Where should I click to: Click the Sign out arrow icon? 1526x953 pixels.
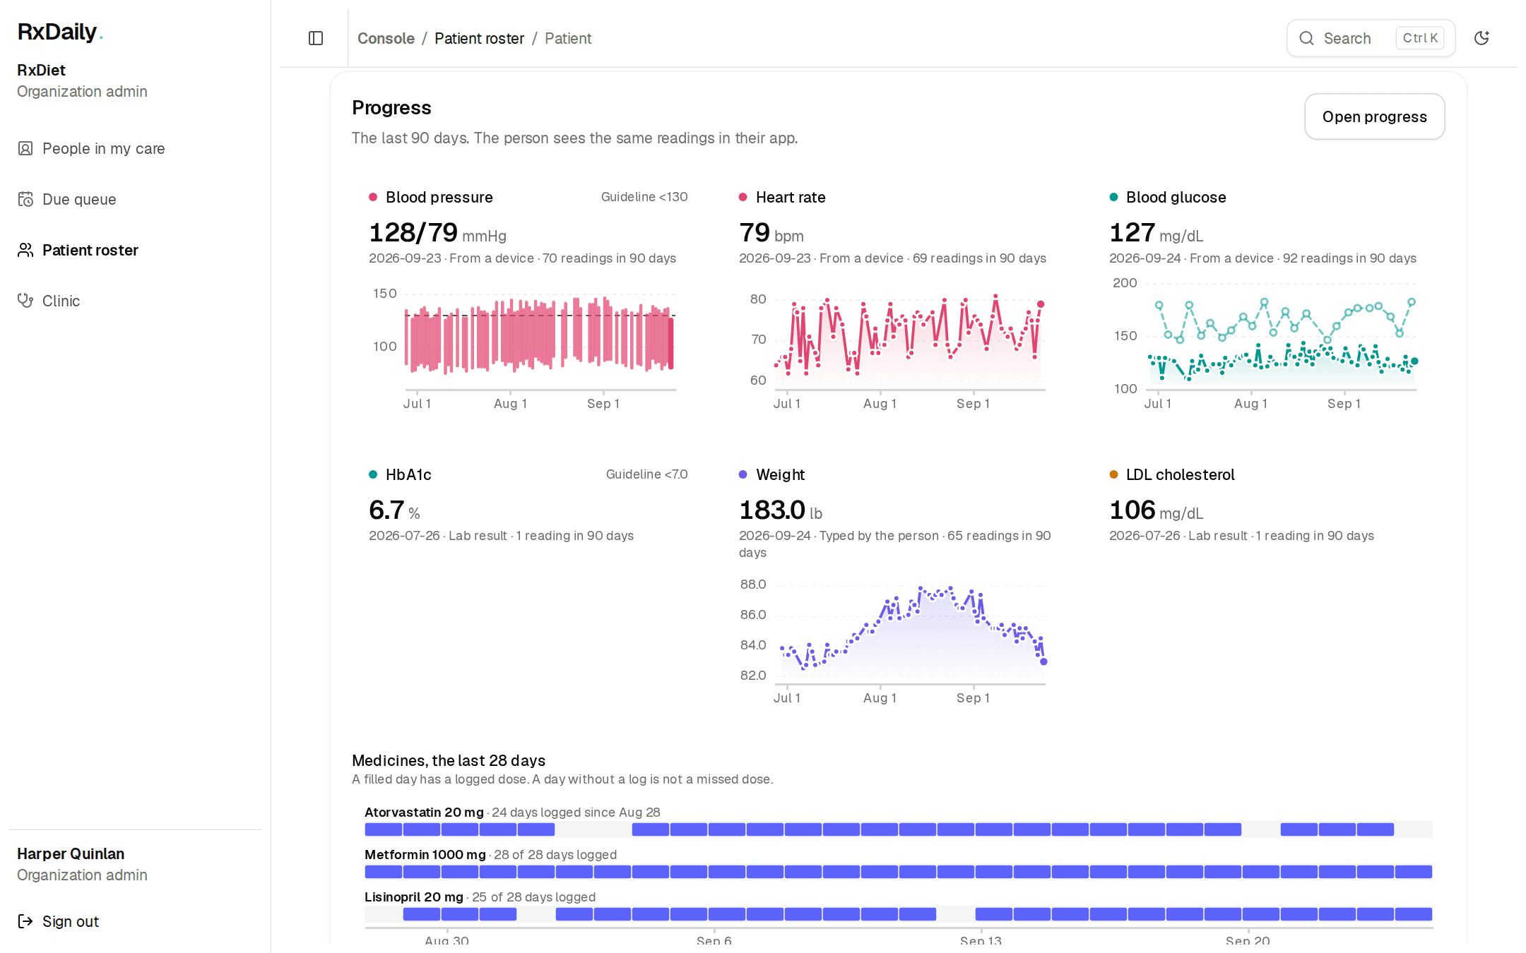[x=25, y=921]
